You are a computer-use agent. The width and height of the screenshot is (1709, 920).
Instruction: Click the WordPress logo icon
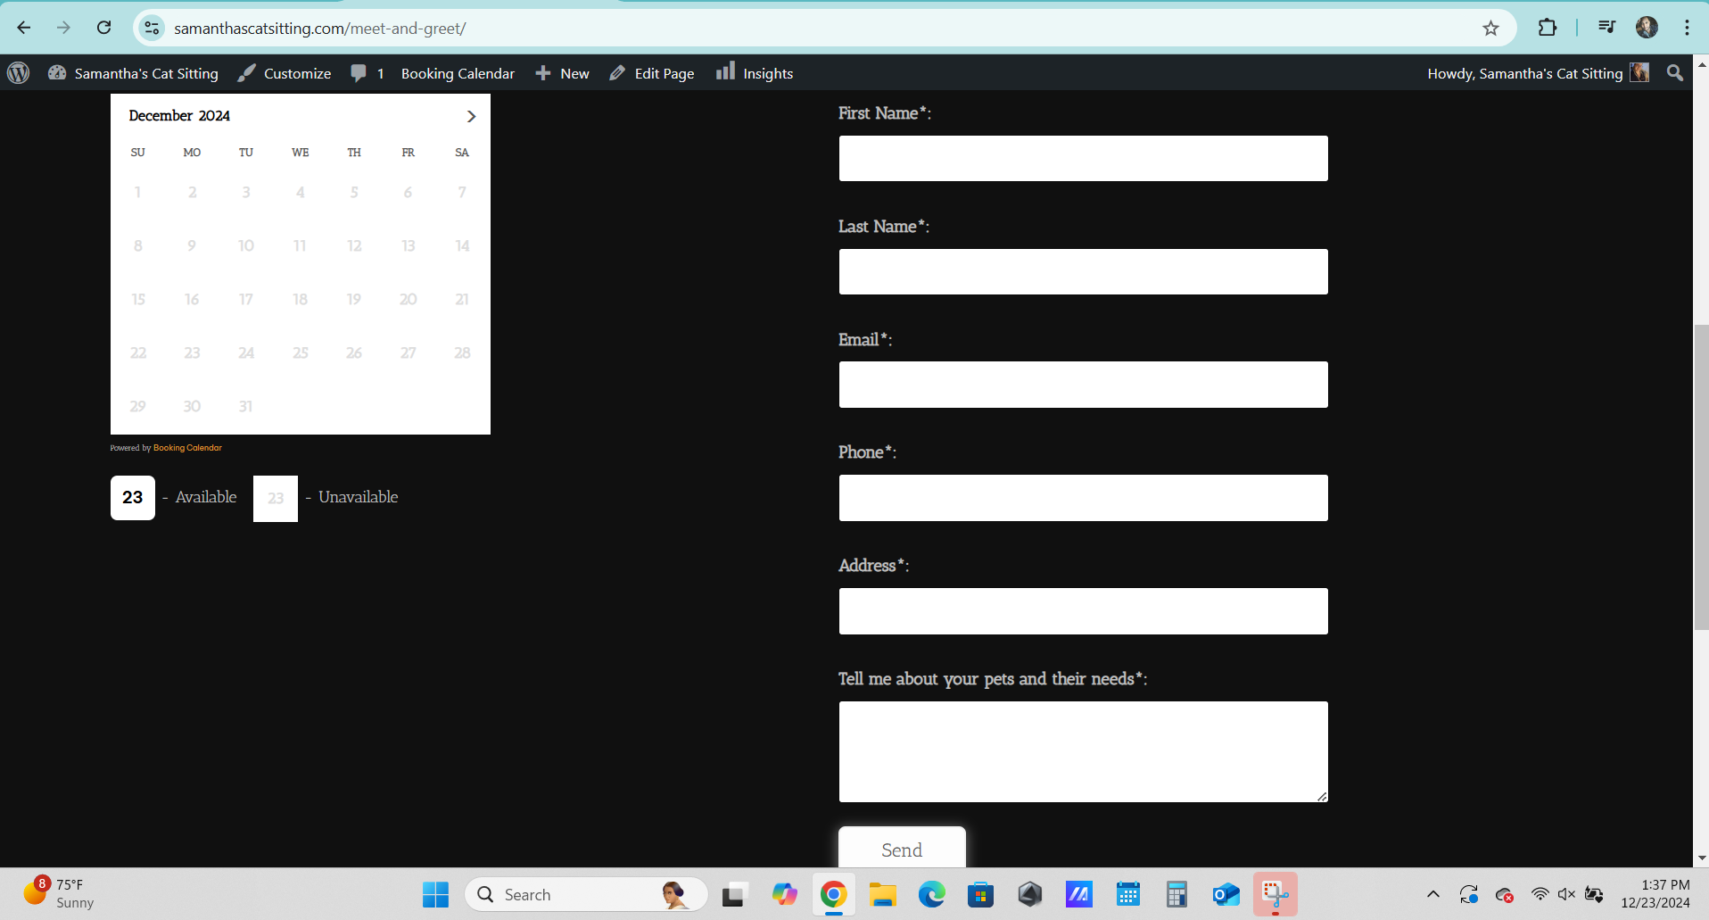tap(19, 73)
